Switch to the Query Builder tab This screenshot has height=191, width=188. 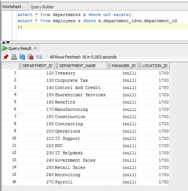pyautogui.click(x=42, y=7)
